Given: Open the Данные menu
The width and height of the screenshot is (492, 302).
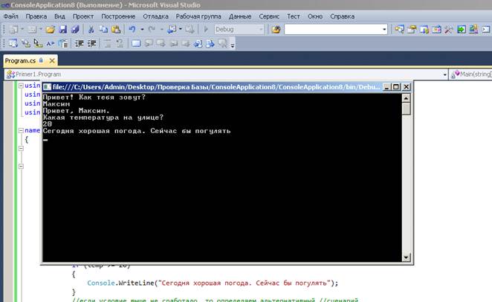Looking at the screenshot, I should click(240, 16).
